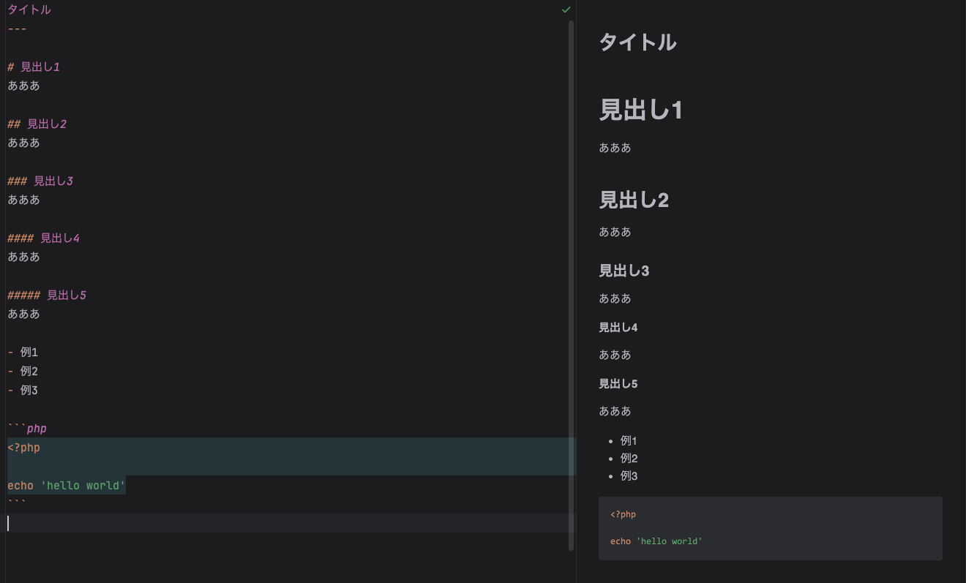Click the '#### 見出し4' source line in editor
The image size is (966, 583).
44,238
